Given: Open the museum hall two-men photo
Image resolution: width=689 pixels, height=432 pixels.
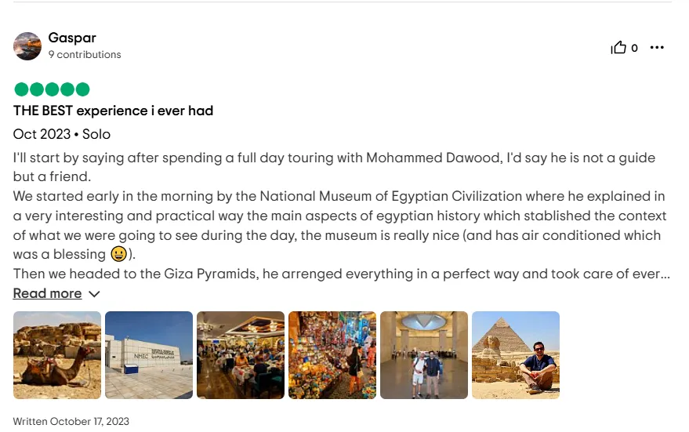Looking at the screenshot, I should point(424,355).
